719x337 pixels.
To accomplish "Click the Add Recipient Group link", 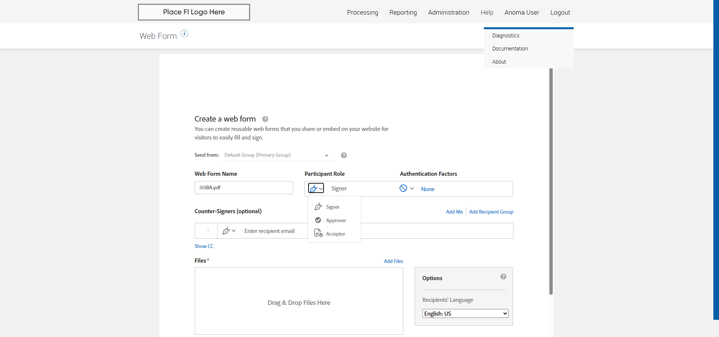I will tap(491, 212).
